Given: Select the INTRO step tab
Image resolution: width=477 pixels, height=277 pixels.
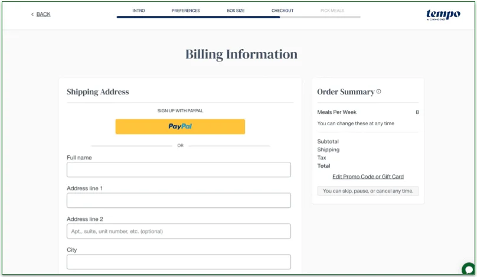Looking at the screenshot, I should click(x=139, y=11).
